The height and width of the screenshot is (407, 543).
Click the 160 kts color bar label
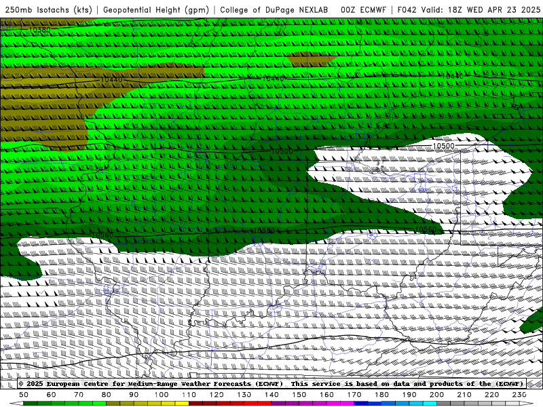click(327, 395)
